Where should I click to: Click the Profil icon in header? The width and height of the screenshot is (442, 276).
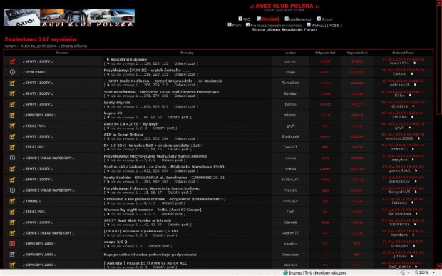230,25
